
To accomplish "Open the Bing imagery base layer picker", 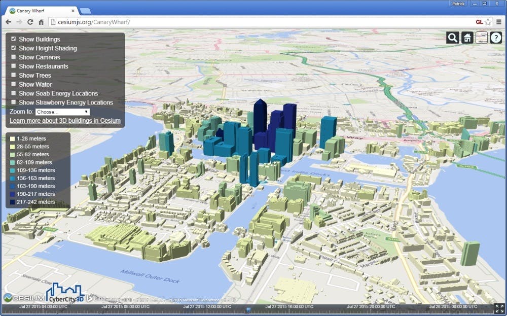I will click(x=481, y=37).
